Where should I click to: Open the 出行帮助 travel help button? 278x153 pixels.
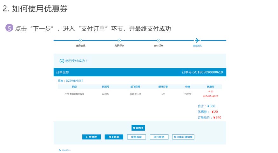coord(159,137)
